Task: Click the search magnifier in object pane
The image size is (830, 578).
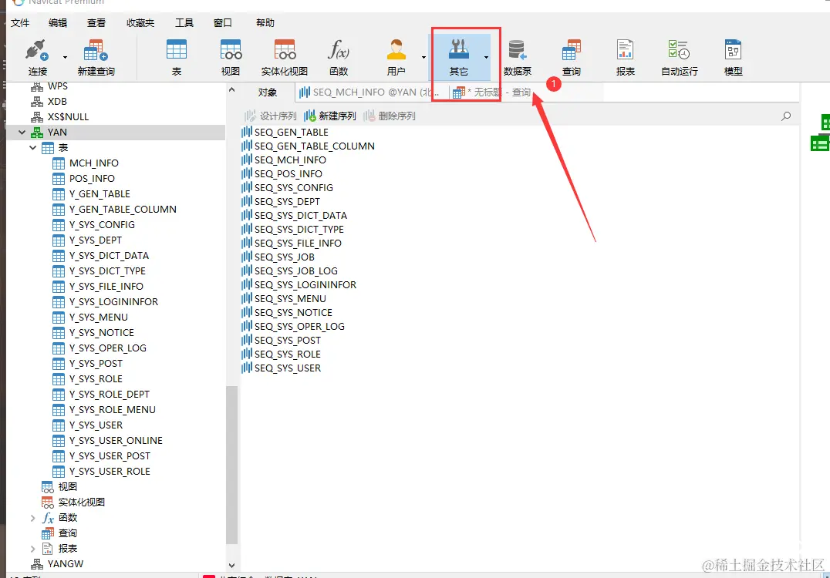Action: click(x=786, y=116)
